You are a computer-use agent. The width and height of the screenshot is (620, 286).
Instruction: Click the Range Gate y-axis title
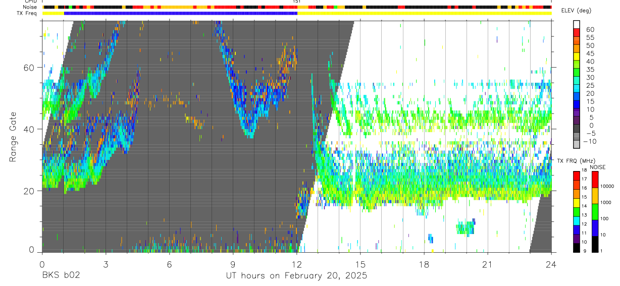point(13,137)
